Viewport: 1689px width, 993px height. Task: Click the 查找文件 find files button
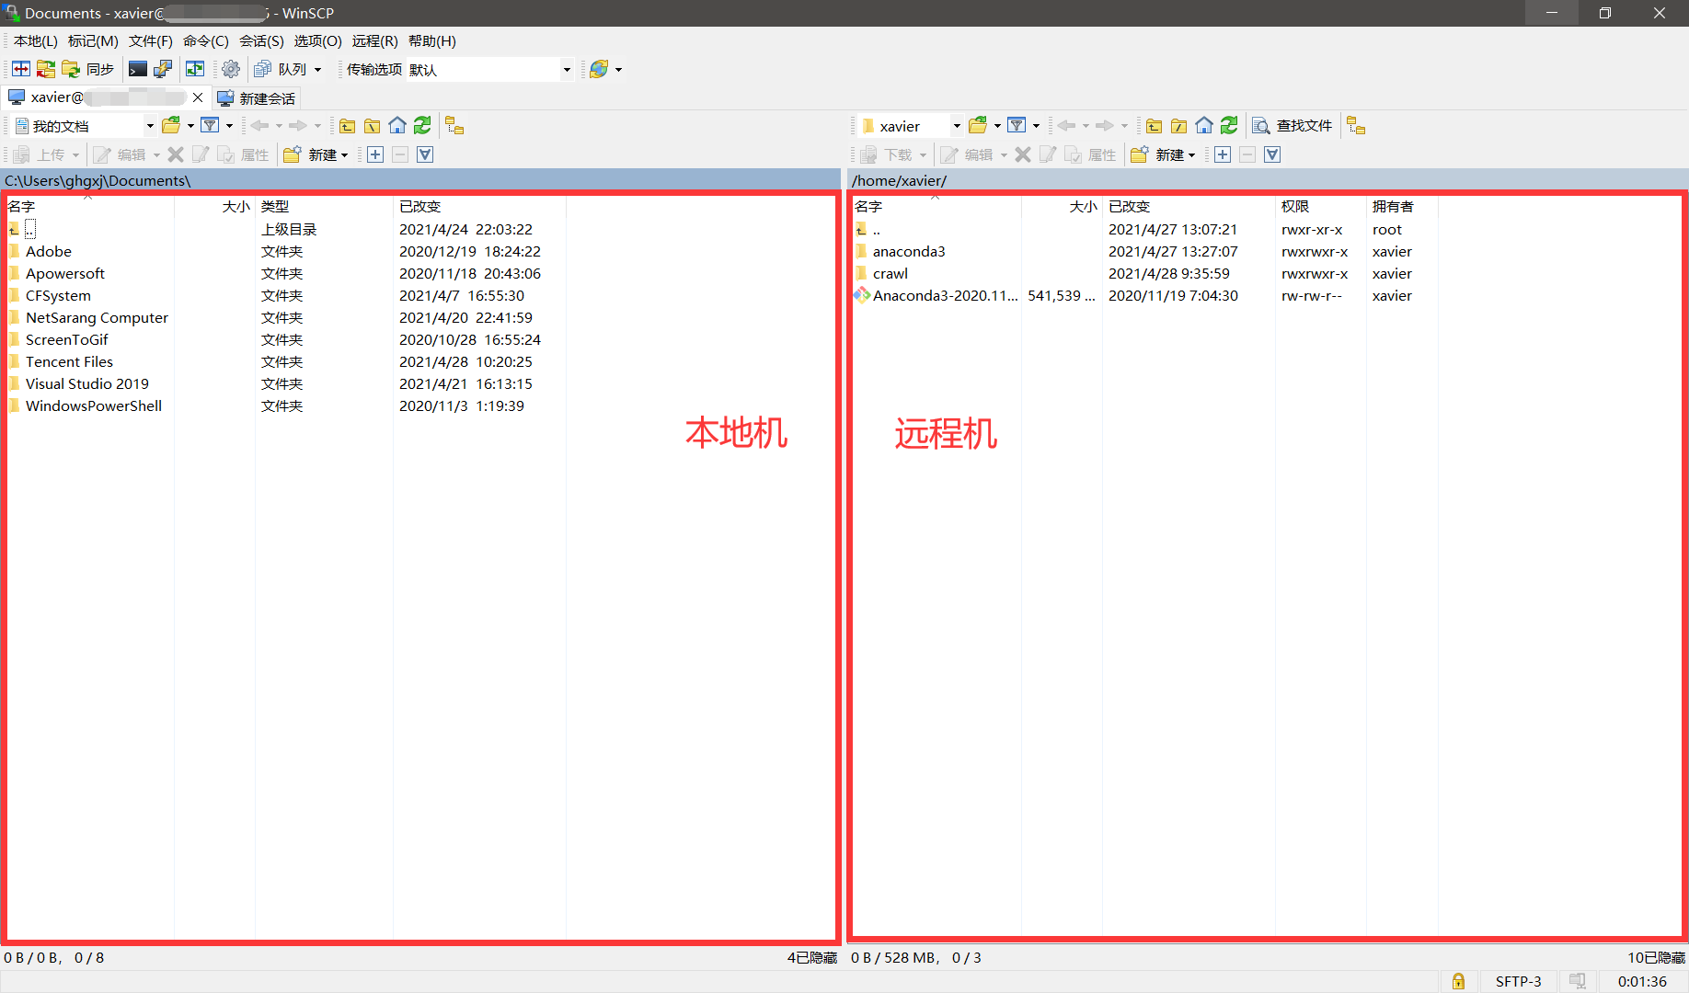point(1293,126)
